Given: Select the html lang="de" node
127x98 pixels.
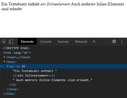Looking at the screenshot, I should coord(17,53).
